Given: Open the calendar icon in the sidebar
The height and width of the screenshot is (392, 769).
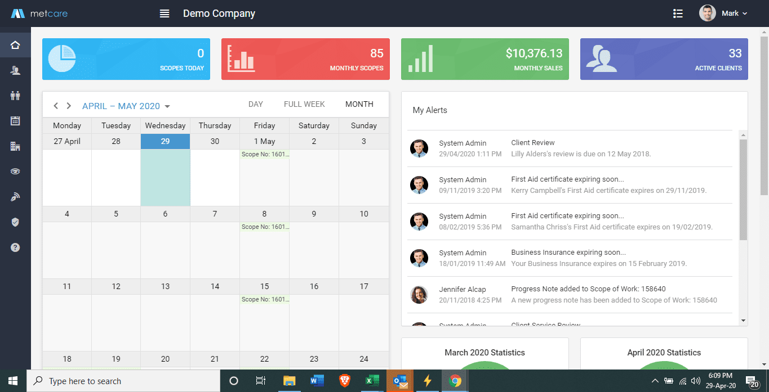Looking at the screenshot, I should [15, 120].
